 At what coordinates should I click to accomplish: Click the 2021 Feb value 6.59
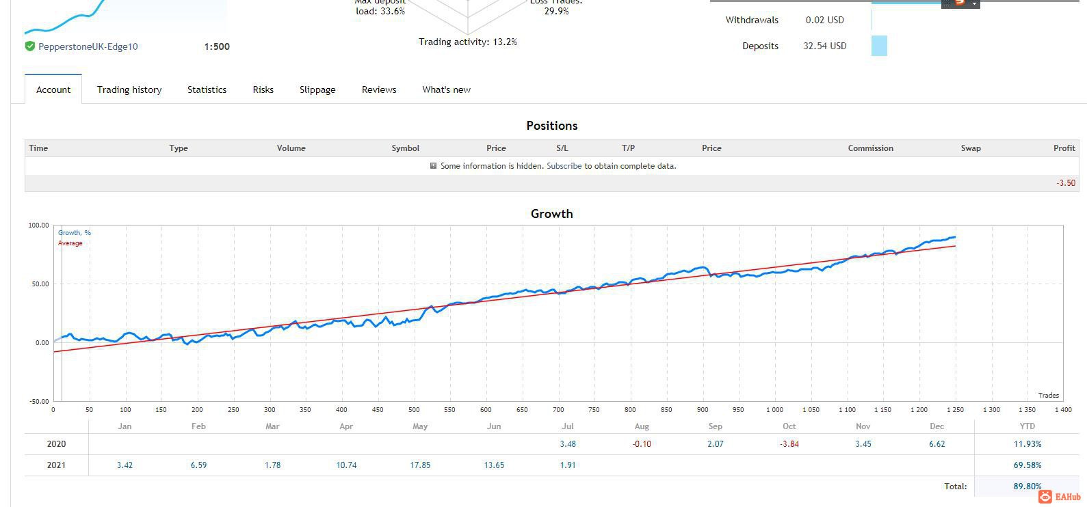(198, 465)
